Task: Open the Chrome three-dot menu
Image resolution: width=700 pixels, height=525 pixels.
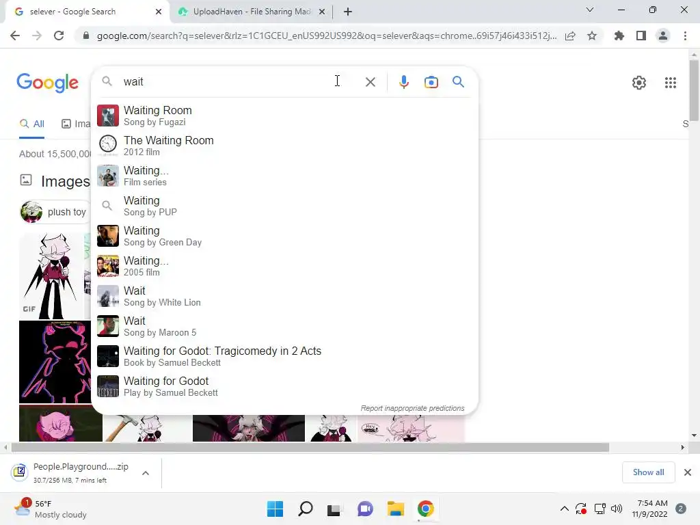Action: click(685, 36)
